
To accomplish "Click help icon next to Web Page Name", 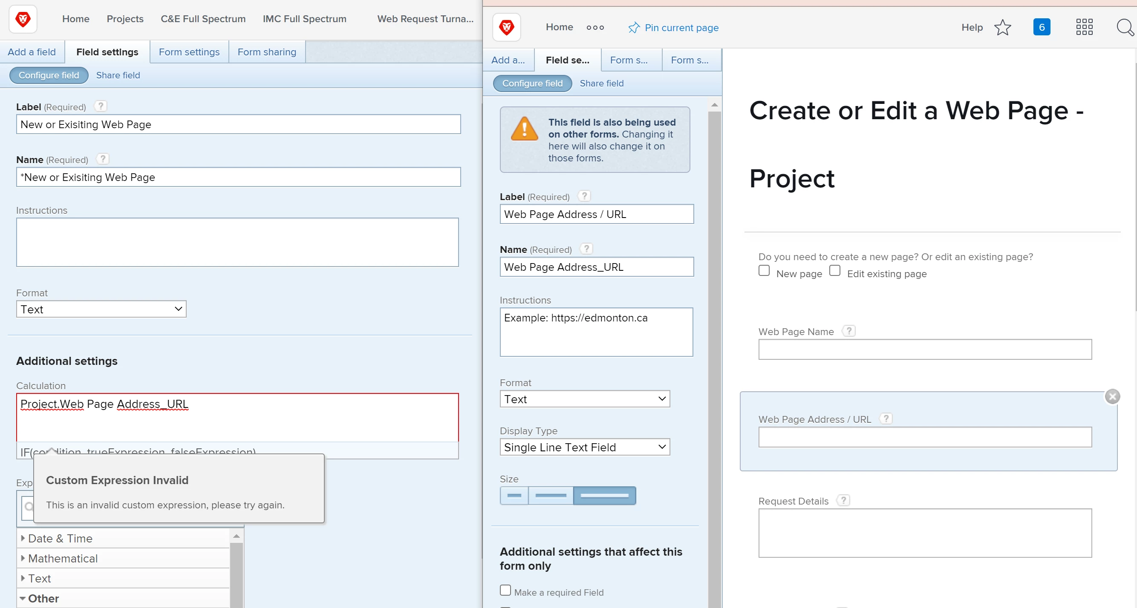I will [x=848, y=331].
